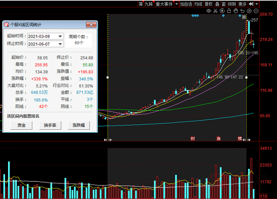Click the 换手 value 195.6%
277x199 pixels.
[x=41, y=100]
